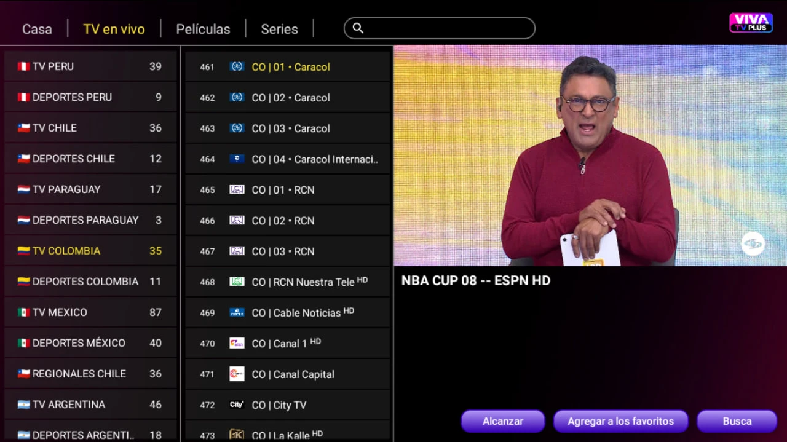This screenshot has width=787, height=442.
Task: Select channel text CO | 01 • Caracol
Action: 291,67
